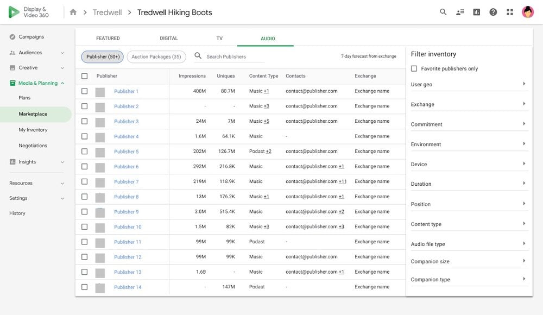Select the Auction Packages (35) chip
Image resolution: width=543 pixels, height=315 pixels.
(x=156, y=56)
